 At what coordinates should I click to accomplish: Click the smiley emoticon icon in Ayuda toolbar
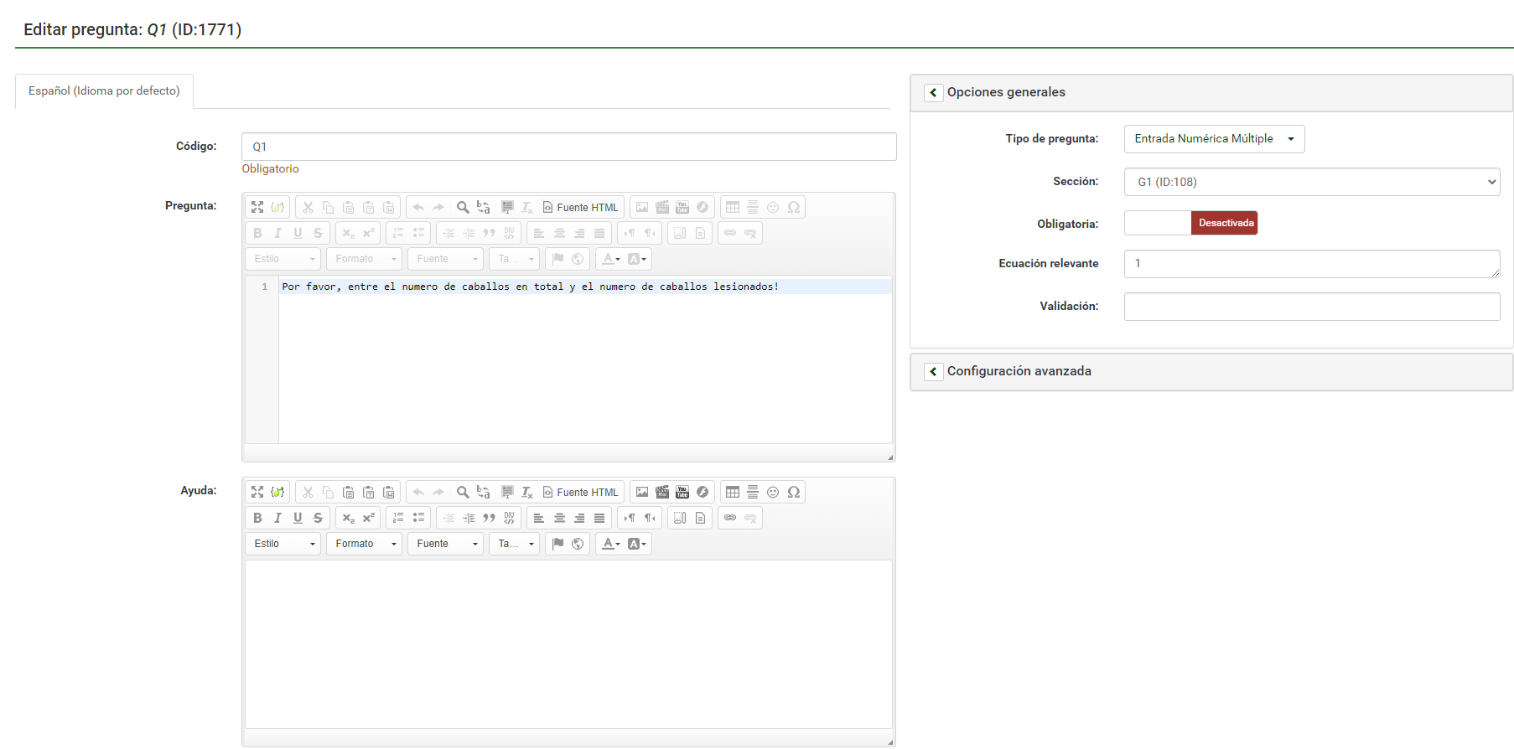(773, 492)
